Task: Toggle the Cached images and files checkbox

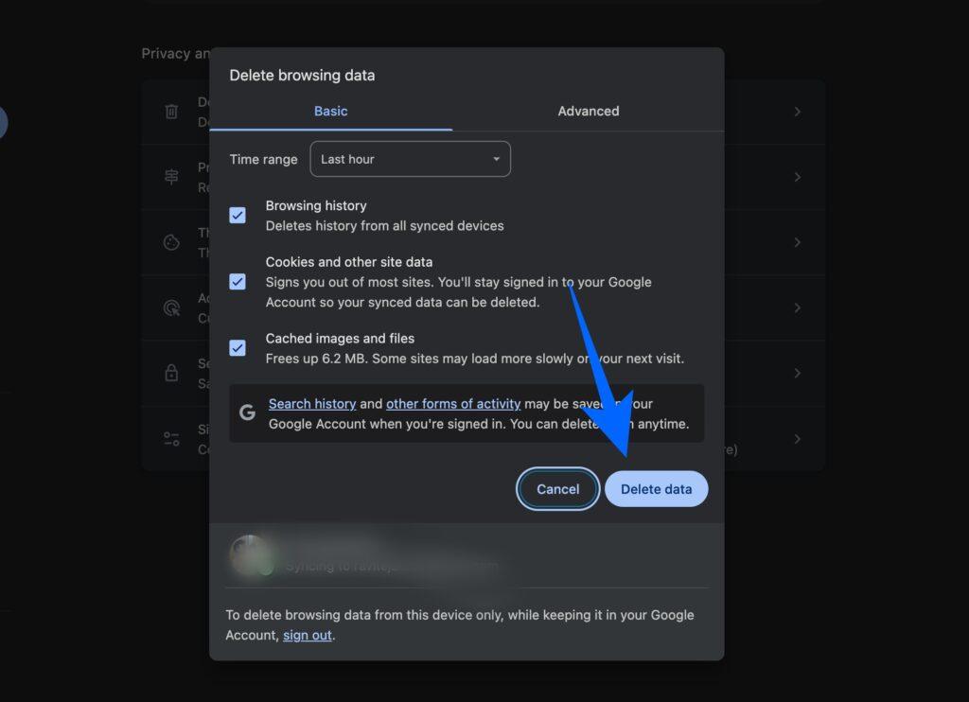Action: point(238,348)
